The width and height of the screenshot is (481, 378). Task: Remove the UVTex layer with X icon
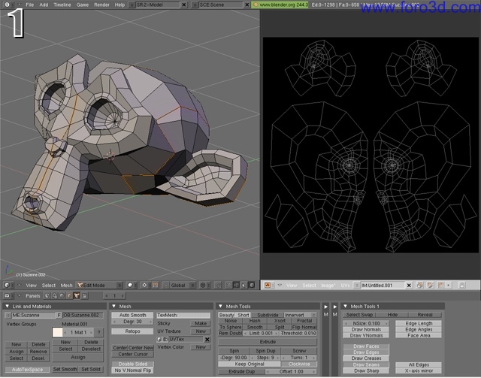pos(207,340)
